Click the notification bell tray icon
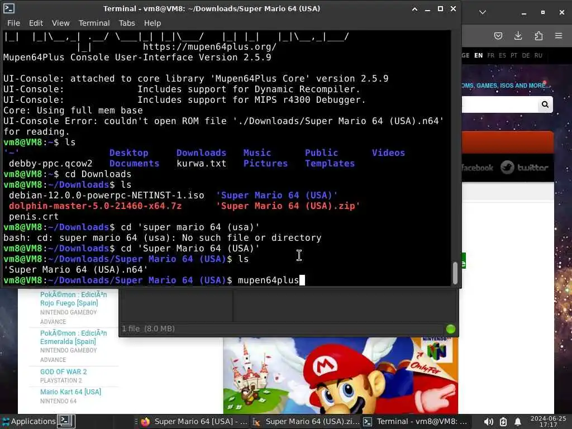The width and height of the screenshot is (572, 429). (x=518, y=422)
